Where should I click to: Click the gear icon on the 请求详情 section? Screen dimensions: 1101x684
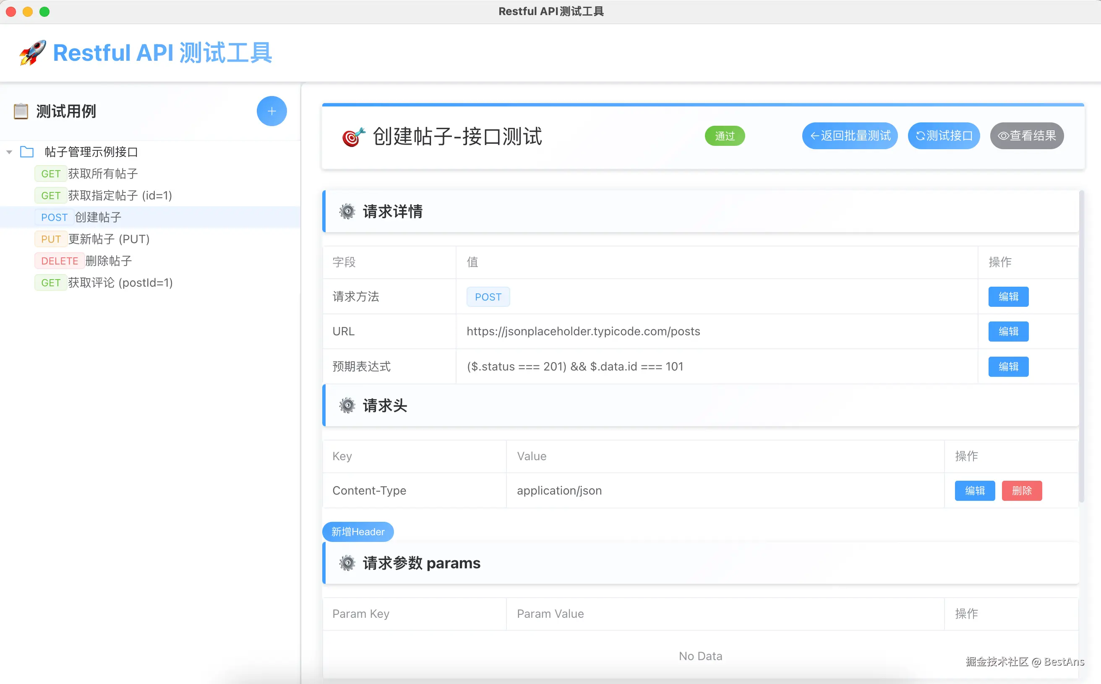click(x=347, y=211)
